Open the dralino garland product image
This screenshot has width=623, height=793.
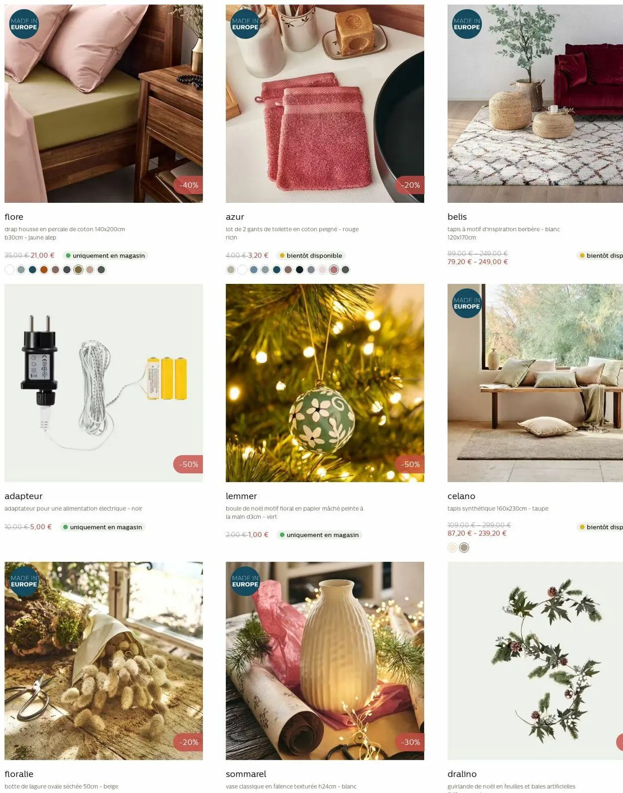[535, 661]
